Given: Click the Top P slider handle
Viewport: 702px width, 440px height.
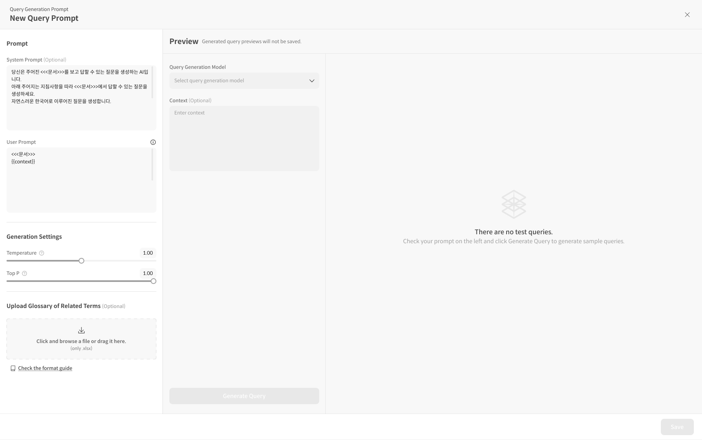Looking at the screenshot, I should (x=154, y=281).
